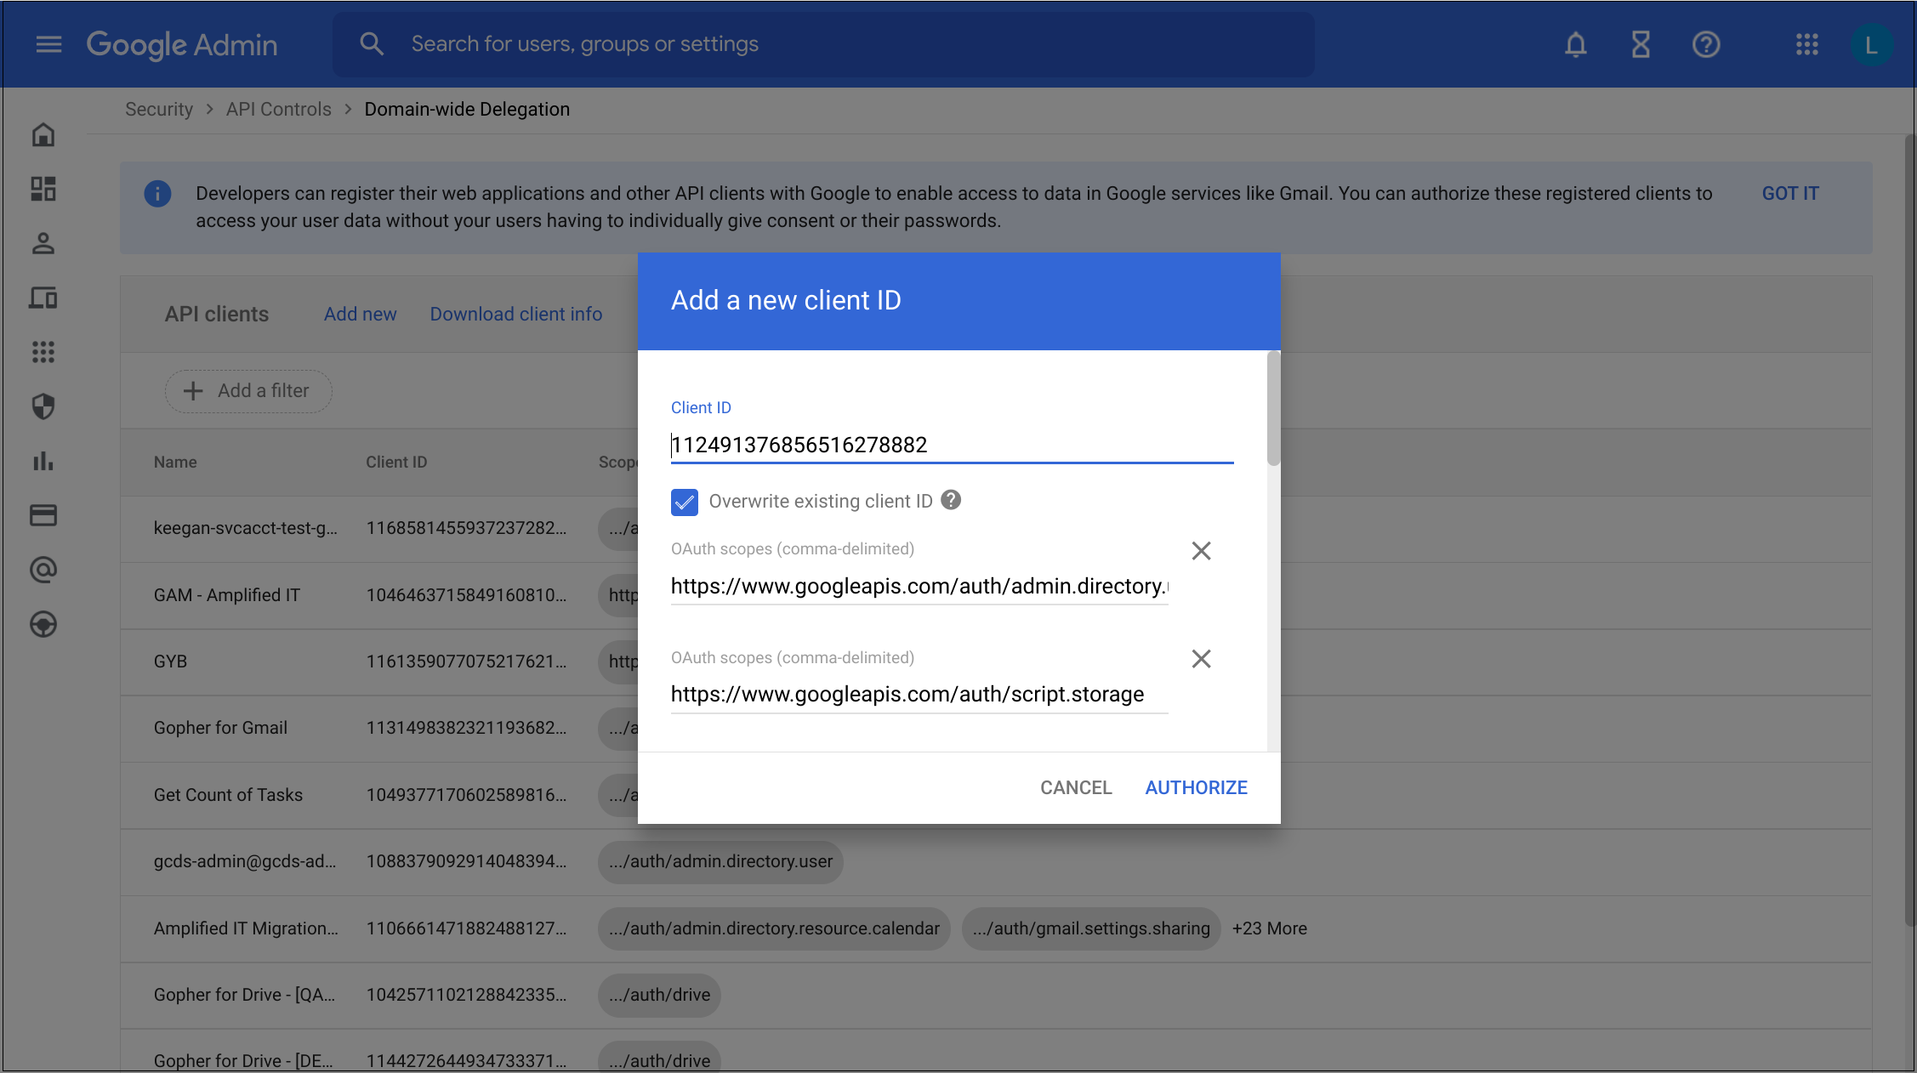Edit the admin.directory OAuth scope field

919,586
